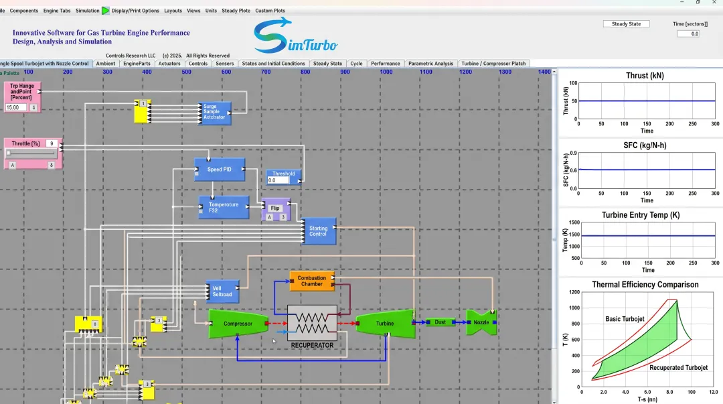Image resolution: width=723 pixels, height=404 pixels.
Task: Run the simulation with the green play icon
Action: (x=106, y=10)
